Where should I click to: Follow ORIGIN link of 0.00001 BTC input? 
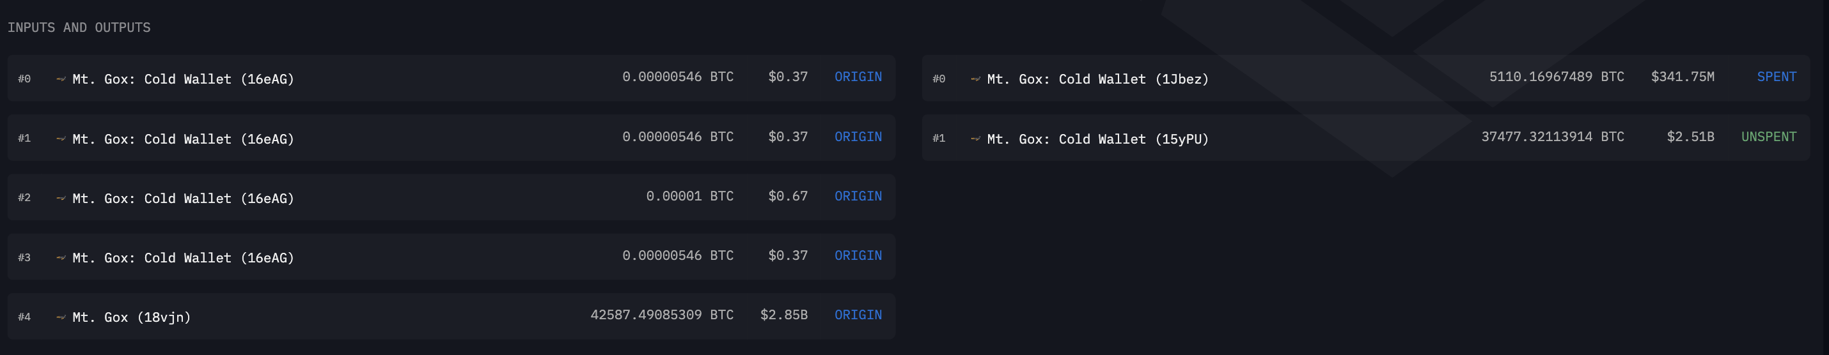point(858,195)
